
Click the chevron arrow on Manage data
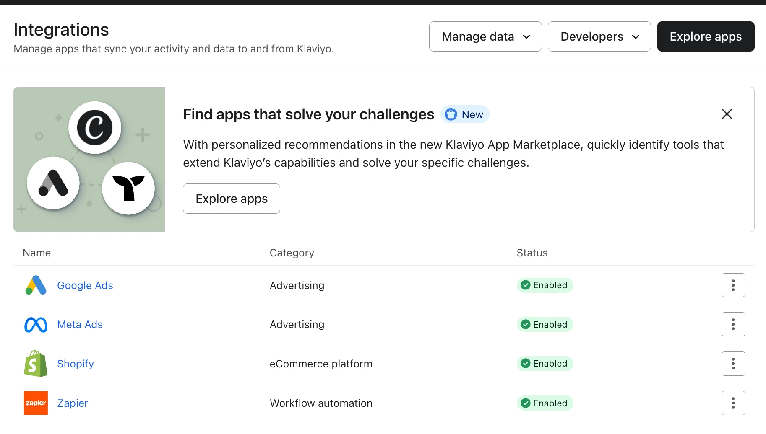pyautogui.click(x=526, y=37)
